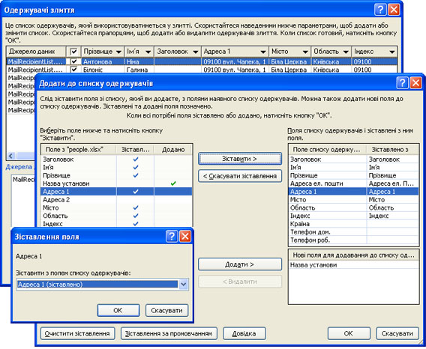Uncheck recipient Білоніс checkbox

click(x=73, y=70)
